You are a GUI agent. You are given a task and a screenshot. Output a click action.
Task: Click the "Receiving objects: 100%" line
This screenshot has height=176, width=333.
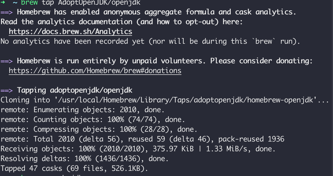point(138,149)
